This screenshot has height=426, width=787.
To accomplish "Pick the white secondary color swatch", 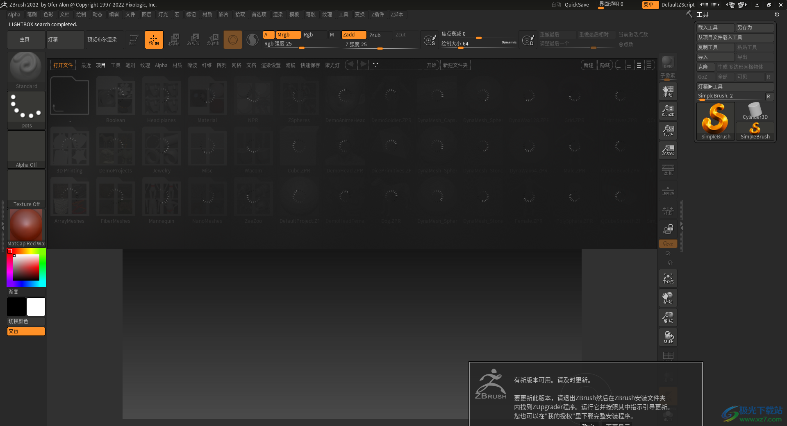I will pyautogui.click(x=36, y=307).
